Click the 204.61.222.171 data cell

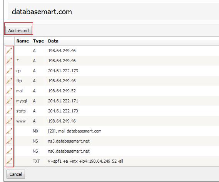[x=63, y=101]
